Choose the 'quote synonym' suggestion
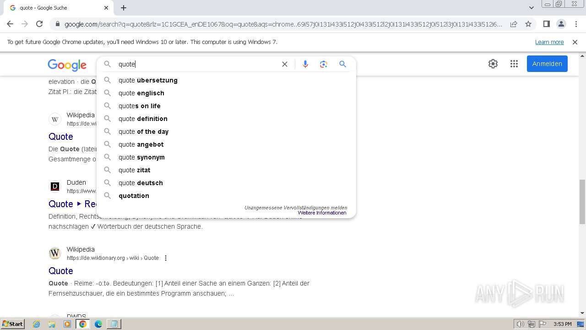The height and width of the screenshot is (330, 586). [x=226, y=157]
